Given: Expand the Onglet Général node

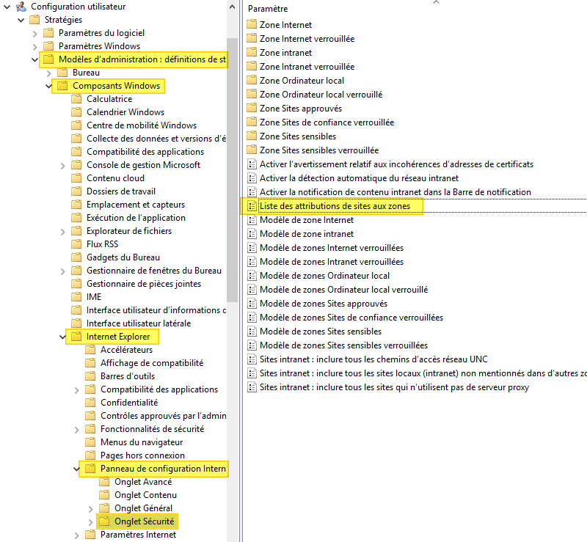Looking at the screenshot, I should 90,509.
